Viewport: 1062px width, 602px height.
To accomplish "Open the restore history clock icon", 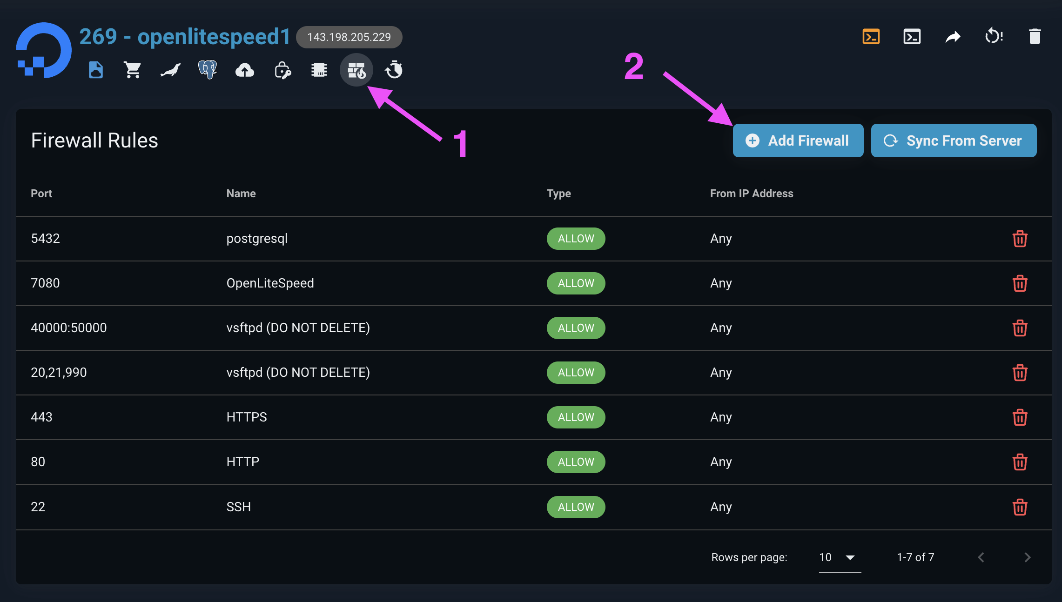I will click(393, 70).
